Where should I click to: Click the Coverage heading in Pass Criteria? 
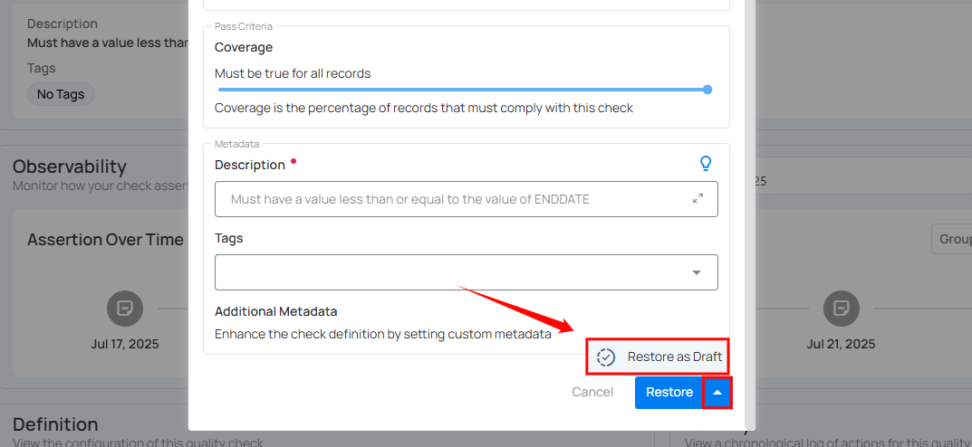click(x=244, y=47)
